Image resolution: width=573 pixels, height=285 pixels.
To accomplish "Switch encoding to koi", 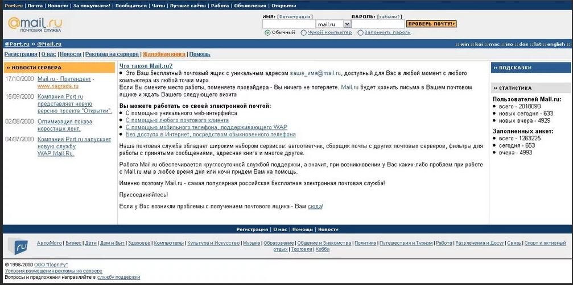I will coord(479,44).
